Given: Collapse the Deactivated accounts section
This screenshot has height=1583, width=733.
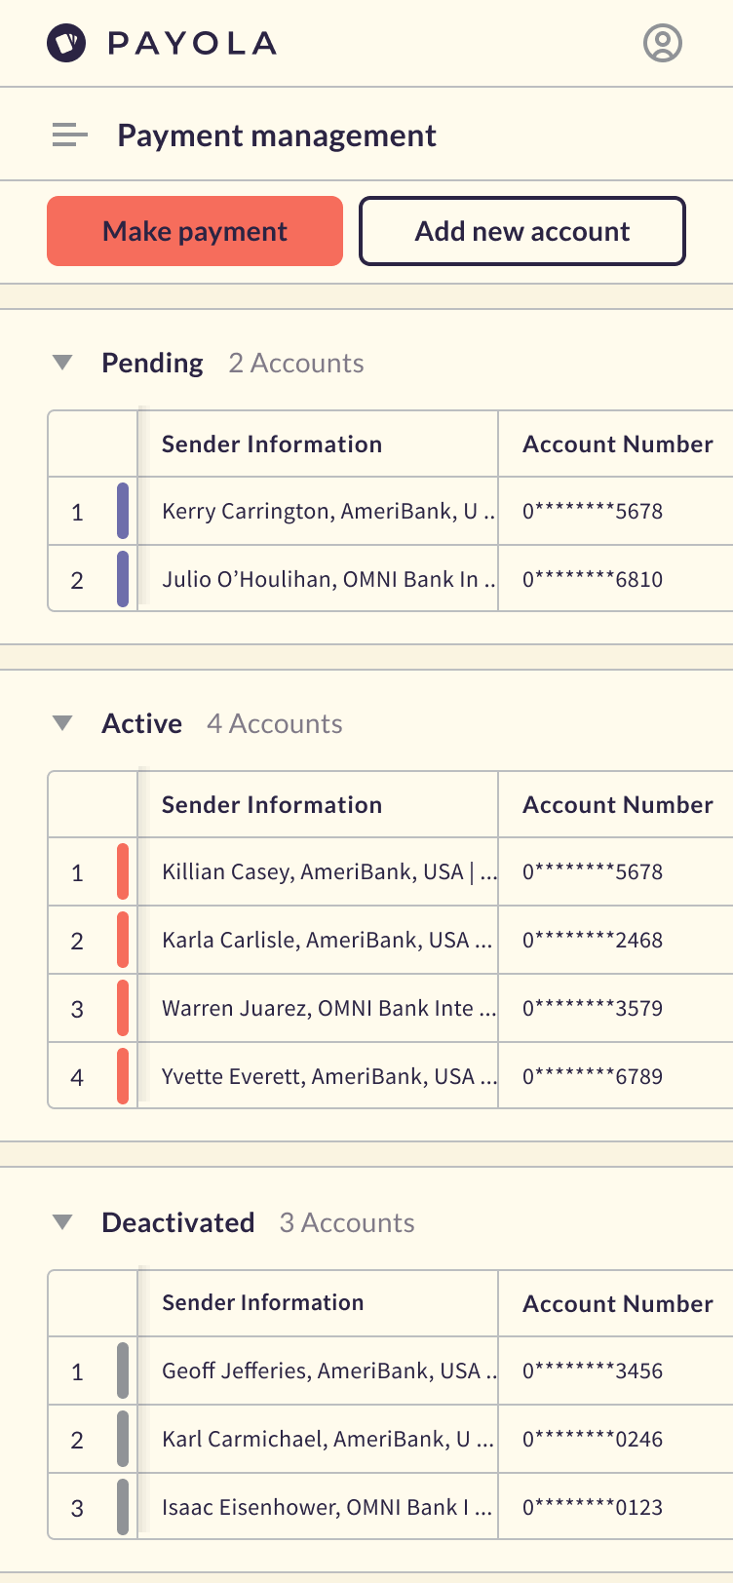Looking at the screenshot, I should pos(63,1222).
